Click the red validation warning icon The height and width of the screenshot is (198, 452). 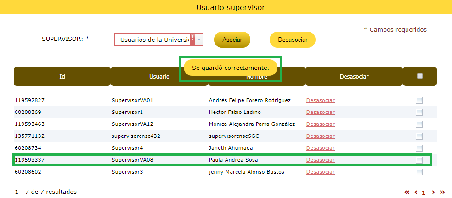[x=193, y=40]
